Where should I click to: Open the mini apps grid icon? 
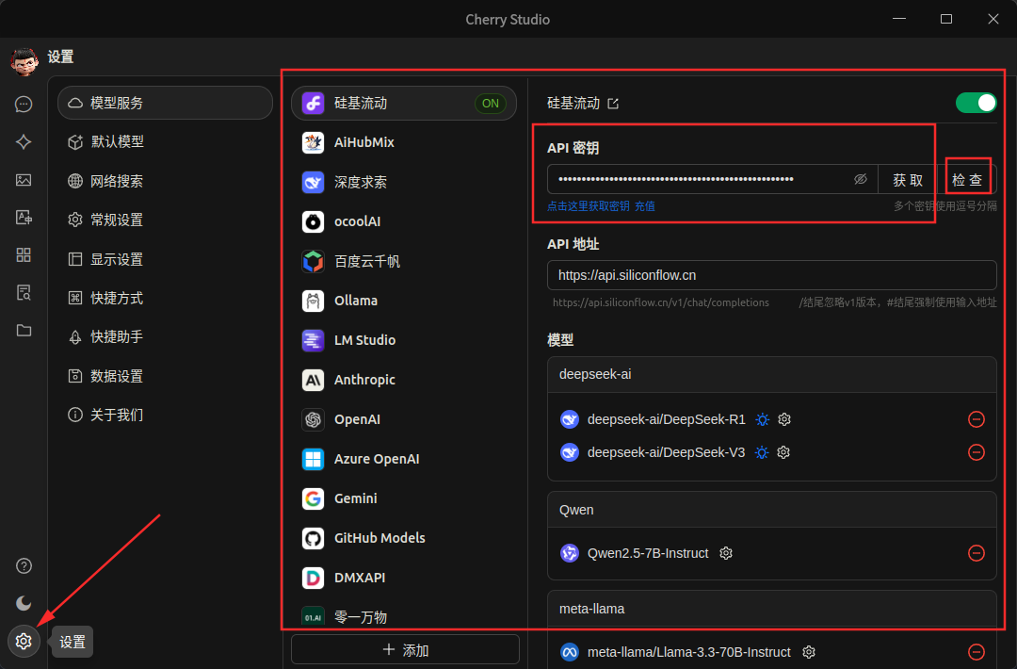click(24, 255)
